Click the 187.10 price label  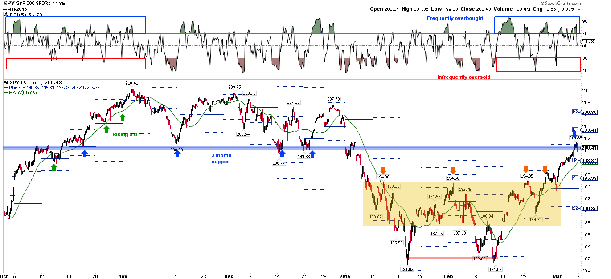pos(460,233)
